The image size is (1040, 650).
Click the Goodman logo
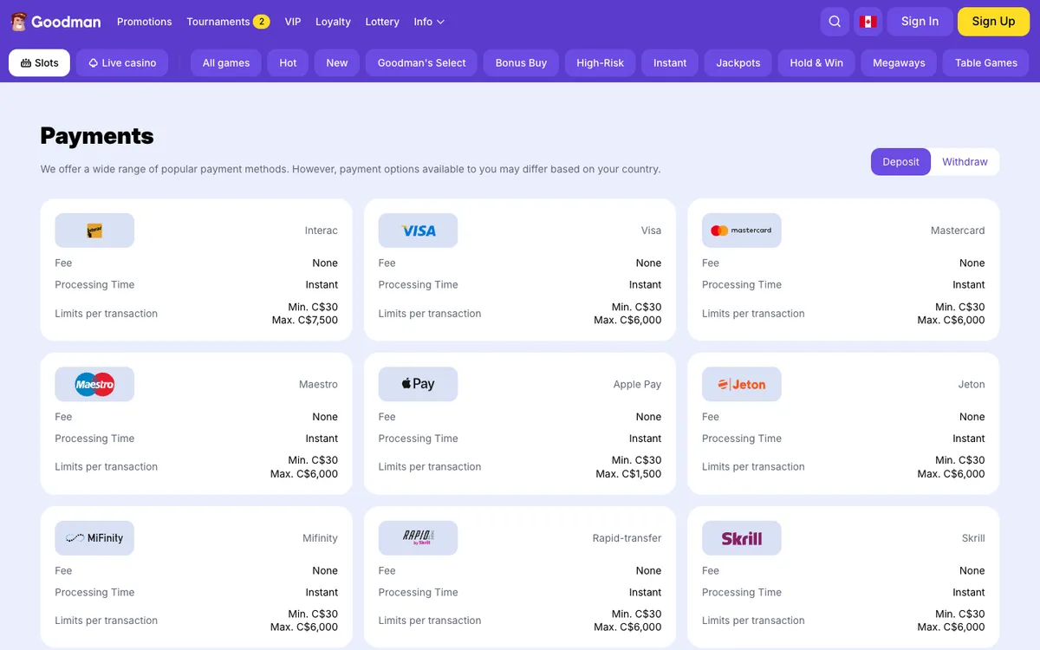coord(55,22)
